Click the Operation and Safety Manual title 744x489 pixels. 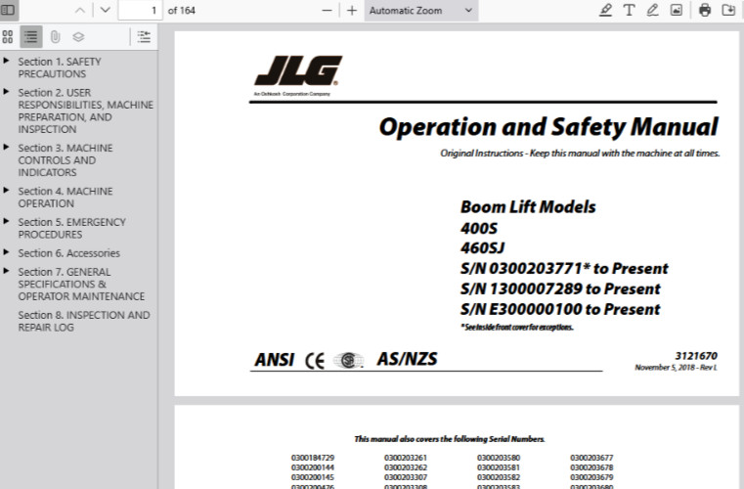pyautogui.click(x=548, y=127)
